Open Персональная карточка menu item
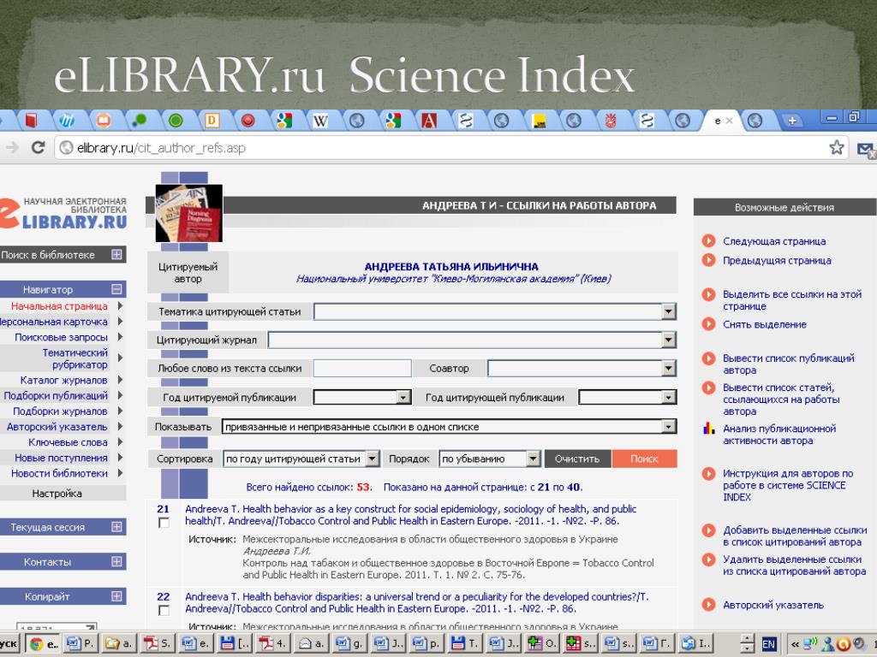This screenshot has height=657, width=877. tap(54, 322)
